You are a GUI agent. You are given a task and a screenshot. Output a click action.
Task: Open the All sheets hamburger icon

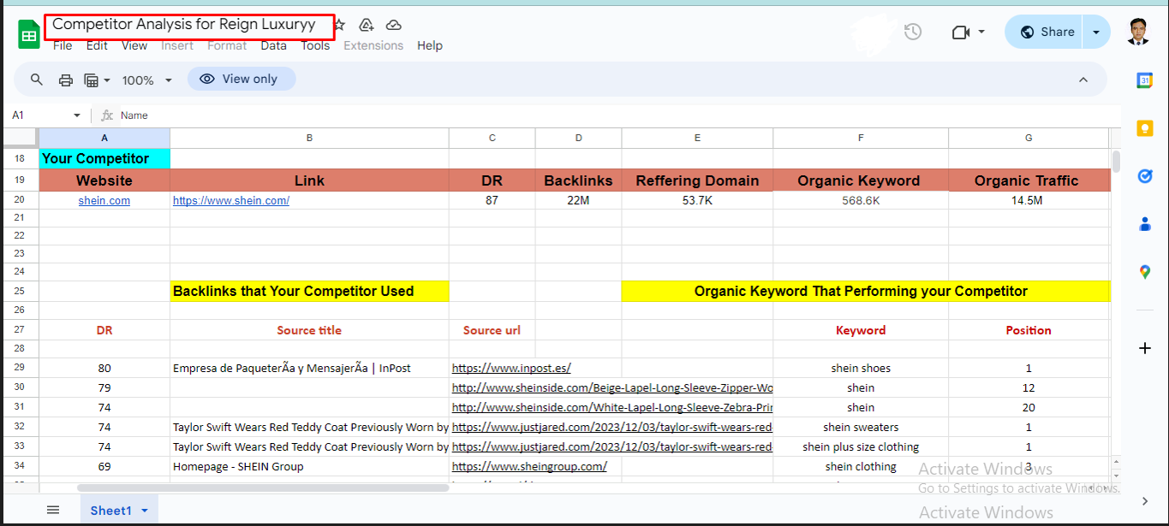pos(53,510)
